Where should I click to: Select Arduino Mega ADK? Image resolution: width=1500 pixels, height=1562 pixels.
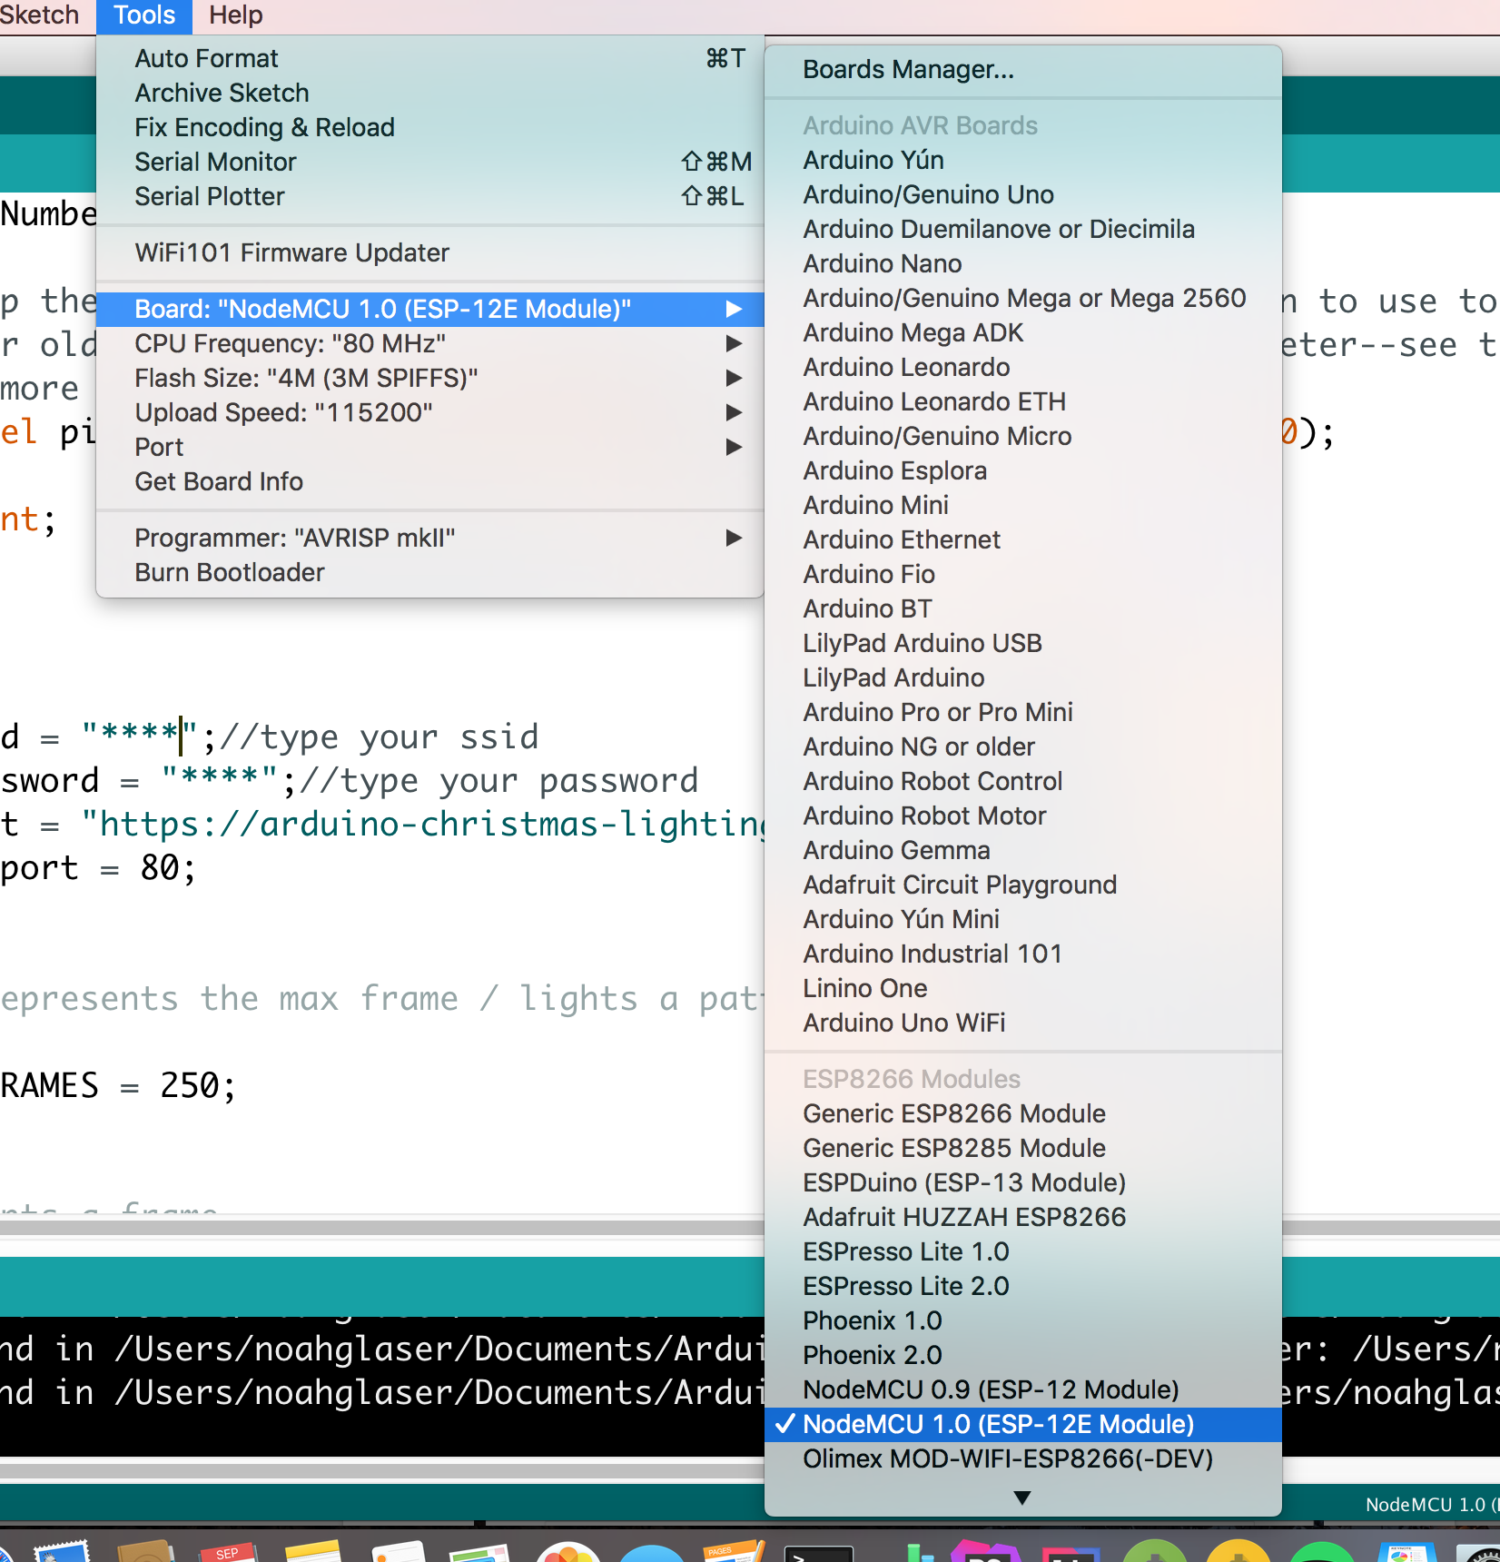pos(1023,332)
